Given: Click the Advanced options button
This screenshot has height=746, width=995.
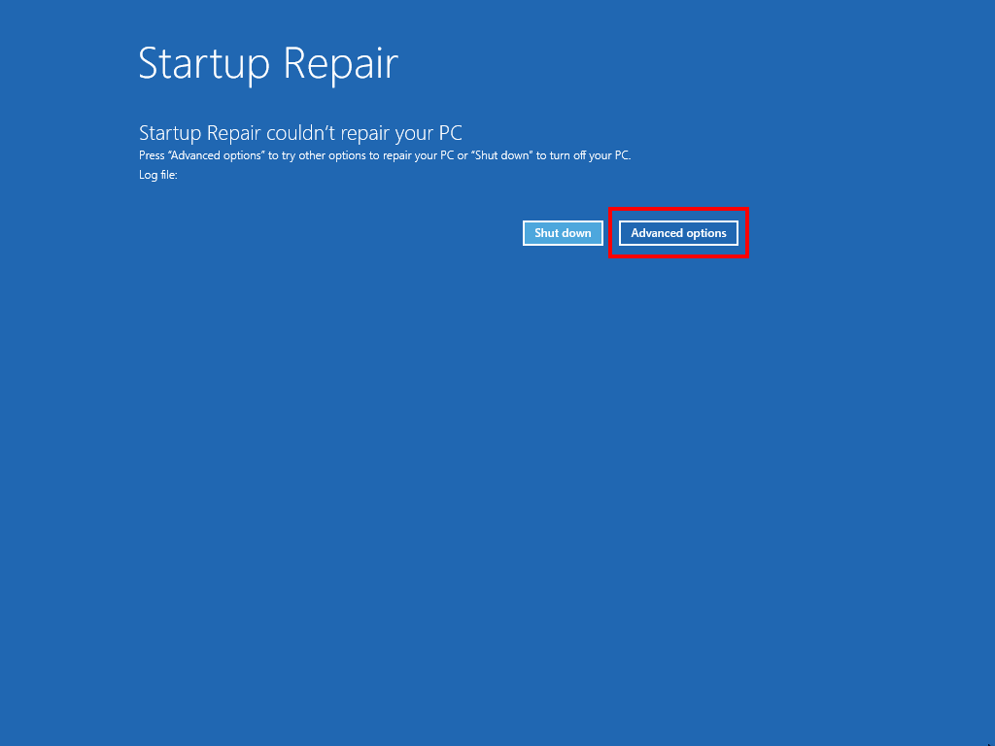Looking at the screenshot, I should pos(678,233).
